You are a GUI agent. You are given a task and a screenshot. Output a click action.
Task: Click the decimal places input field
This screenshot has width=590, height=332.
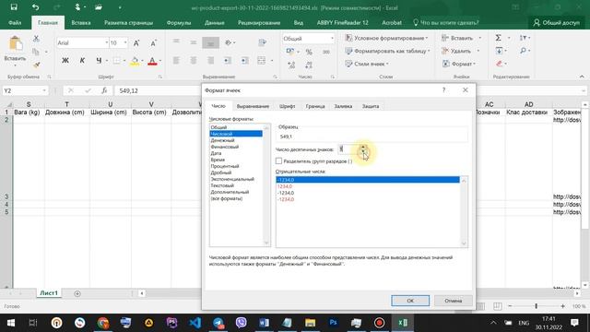[x=348, y=149]
